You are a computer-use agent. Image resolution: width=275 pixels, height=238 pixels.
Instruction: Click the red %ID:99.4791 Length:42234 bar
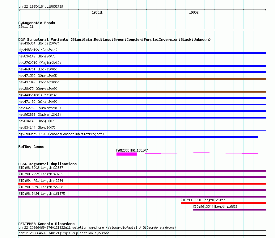click(142, 184)
